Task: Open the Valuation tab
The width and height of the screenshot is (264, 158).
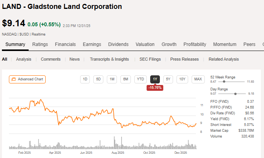Action: tap(145, 44)
